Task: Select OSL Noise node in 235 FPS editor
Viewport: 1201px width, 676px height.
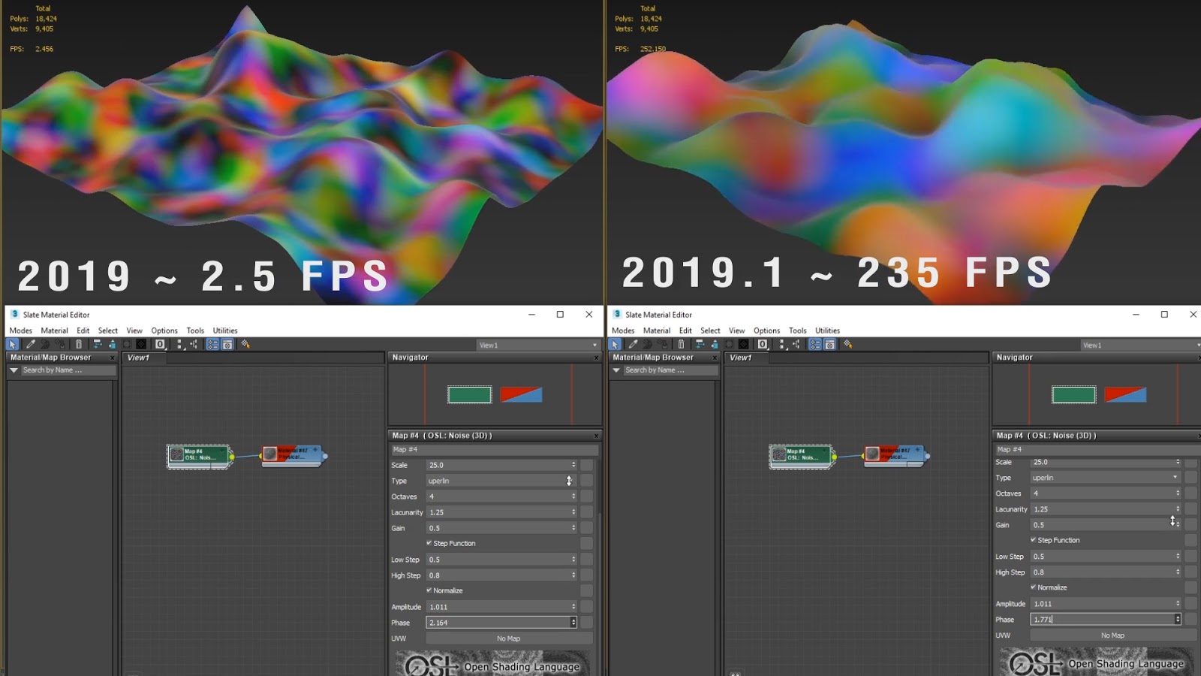Action: (802, 456)
